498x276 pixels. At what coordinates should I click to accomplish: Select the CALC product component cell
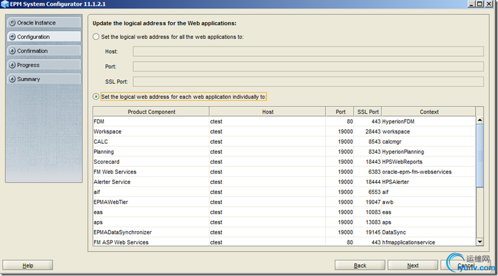click(x=151, y=142)
